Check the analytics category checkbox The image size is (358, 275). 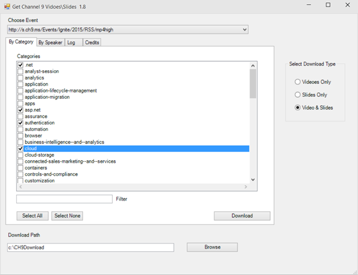coord(20,78)
